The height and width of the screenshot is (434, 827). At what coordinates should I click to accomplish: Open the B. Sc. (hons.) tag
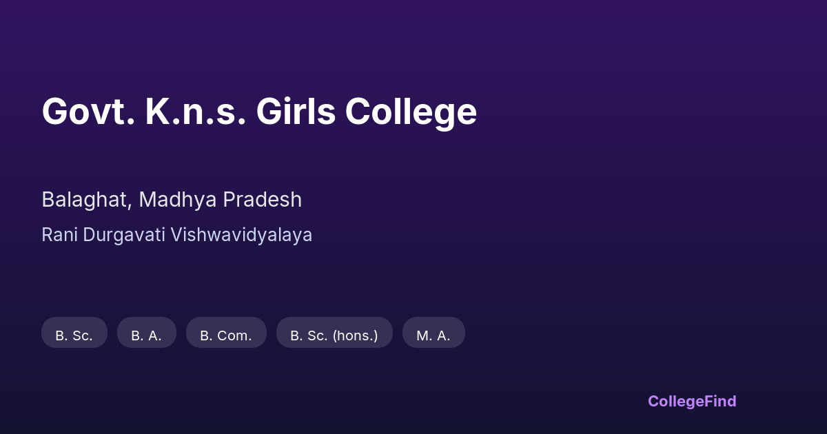tap(334, 335)
